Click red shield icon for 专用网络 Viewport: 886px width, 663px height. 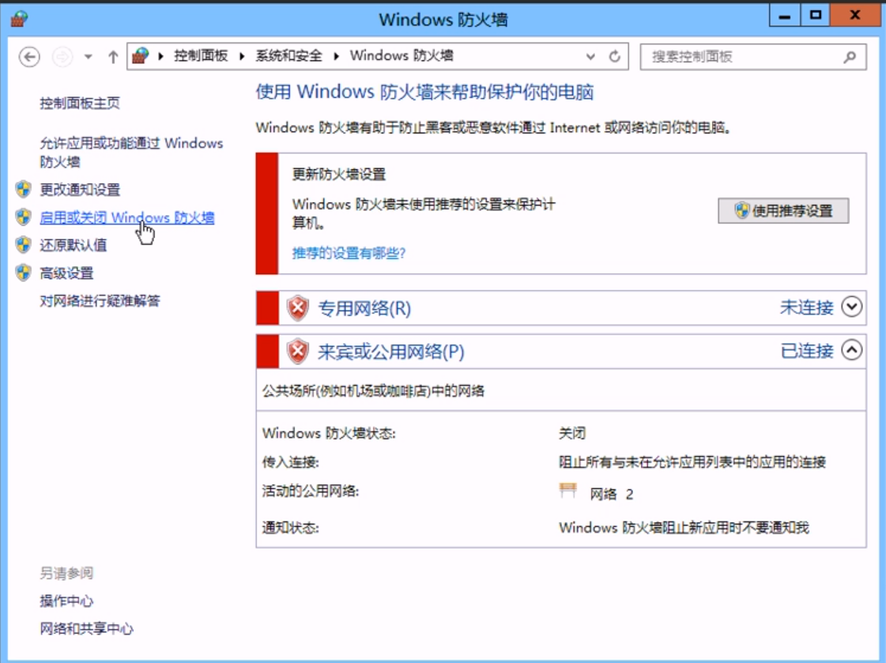298,308
